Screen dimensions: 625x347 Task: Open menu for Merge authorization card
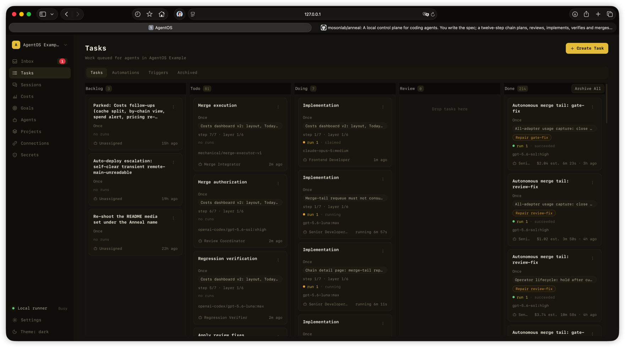coord(278,184)
